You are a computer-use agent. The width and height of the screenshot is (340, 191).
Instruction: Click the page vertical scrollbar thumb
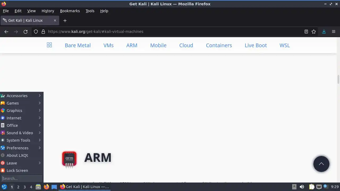click(x=338, y=79)
